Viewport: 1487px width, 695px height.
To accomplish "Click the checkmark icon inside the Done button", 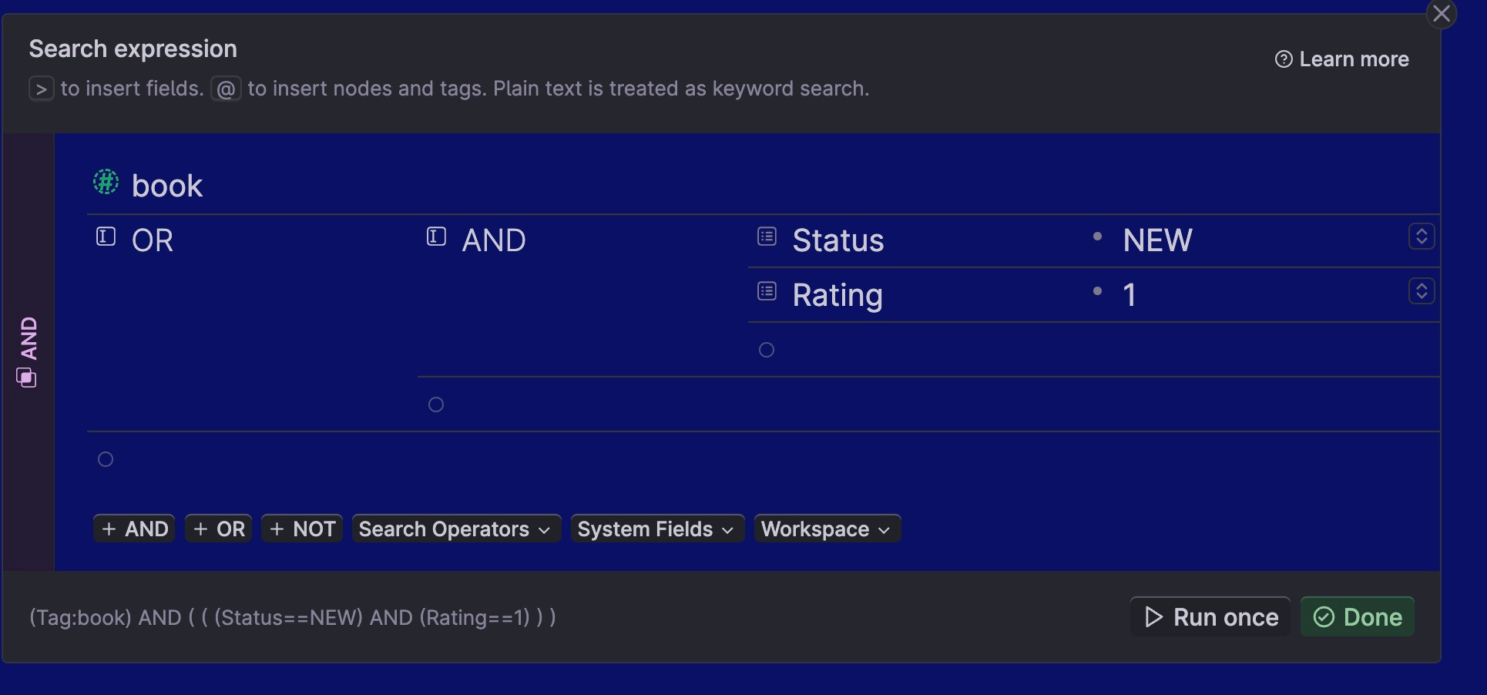I will tap(1323, 616).
